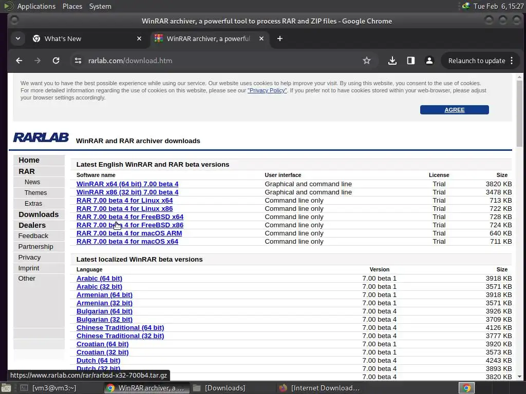Image resolution: width=526 pixels, height=394 pixels.
Task: Open Chrome downloads tray icon
Action: tap(392, 61)
